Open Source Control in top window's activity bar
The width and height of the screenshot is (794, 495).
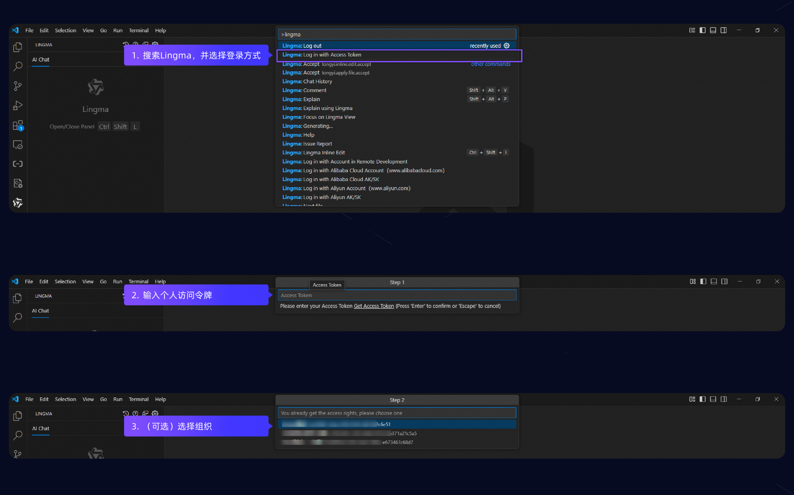click(x=18, y=86)
